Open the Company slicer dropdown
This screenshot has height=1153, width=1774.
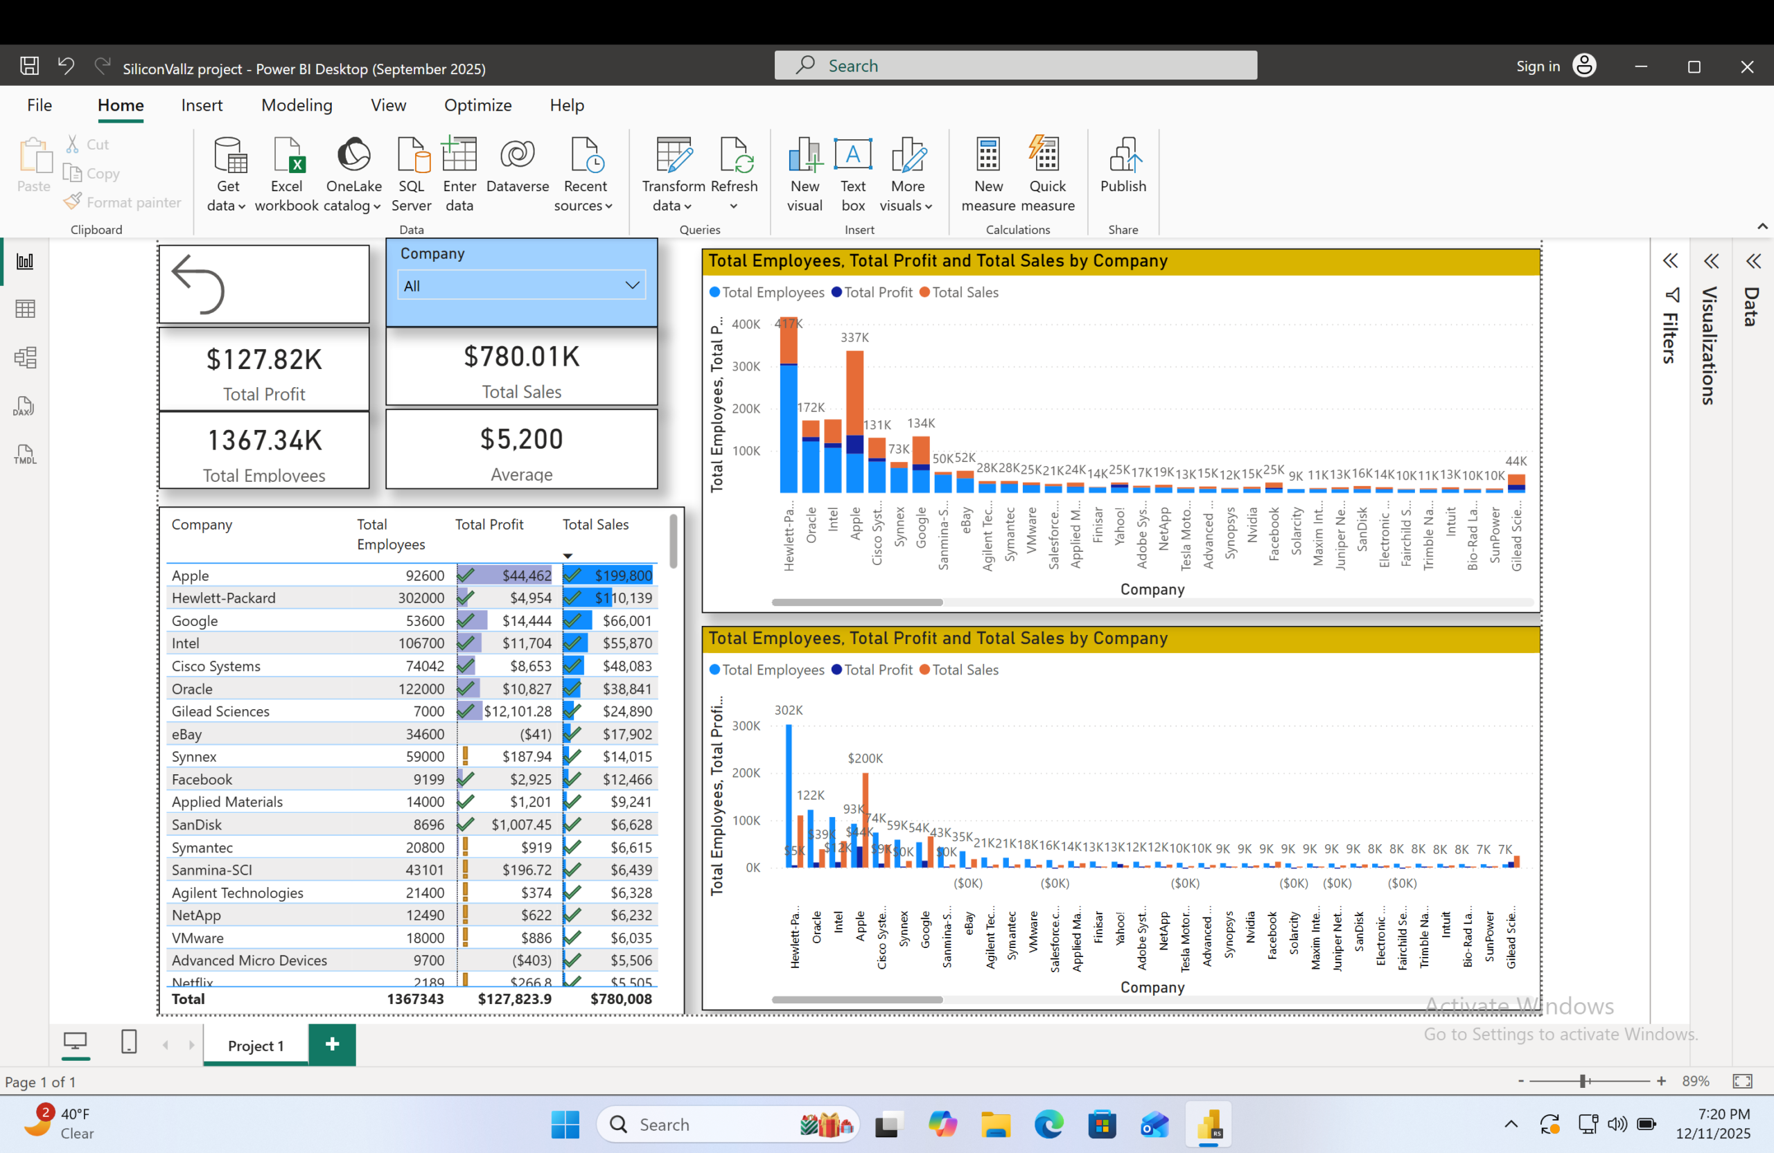[632, 285]
